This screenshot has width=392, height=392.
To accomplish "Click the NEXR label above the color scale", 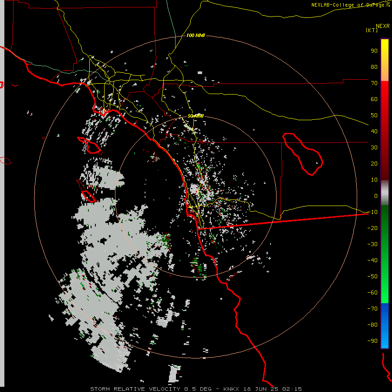I will click(383, 26).
